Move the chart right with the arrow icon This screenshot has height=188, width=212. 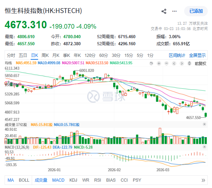(182, 63)
